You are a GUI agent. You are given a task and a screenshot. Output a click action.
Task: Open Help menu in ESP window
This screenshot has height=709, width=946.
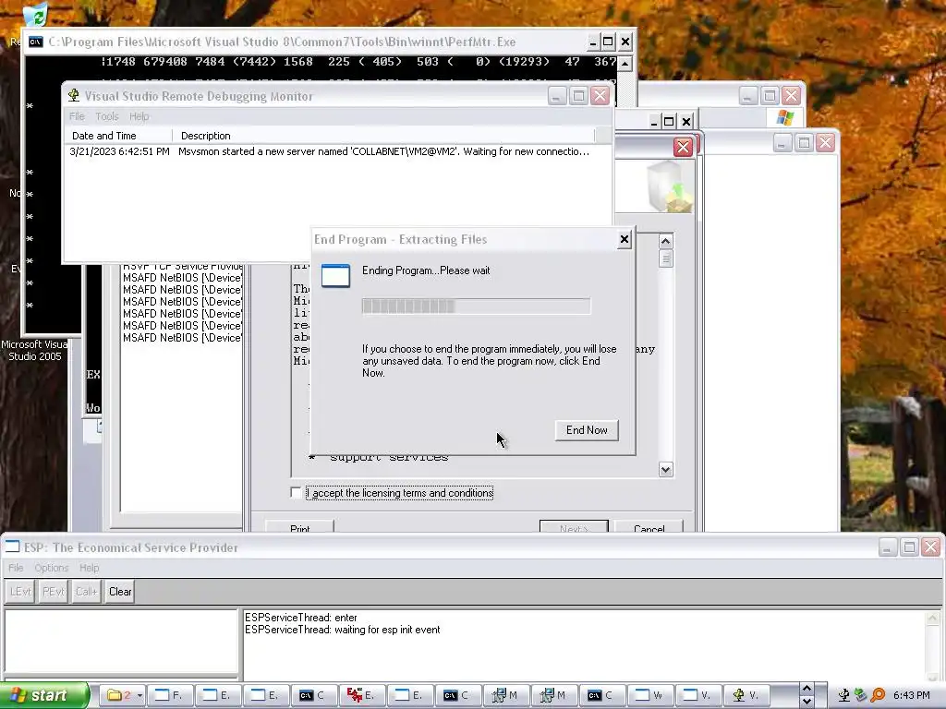pos(90,568)
